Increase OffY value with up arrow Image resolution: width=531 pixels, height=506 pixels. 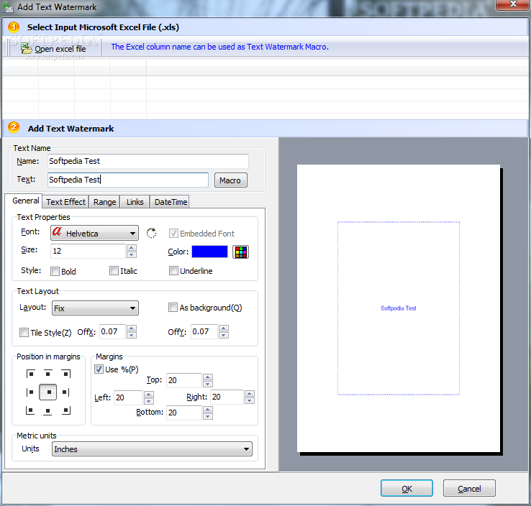coord(224,328)
